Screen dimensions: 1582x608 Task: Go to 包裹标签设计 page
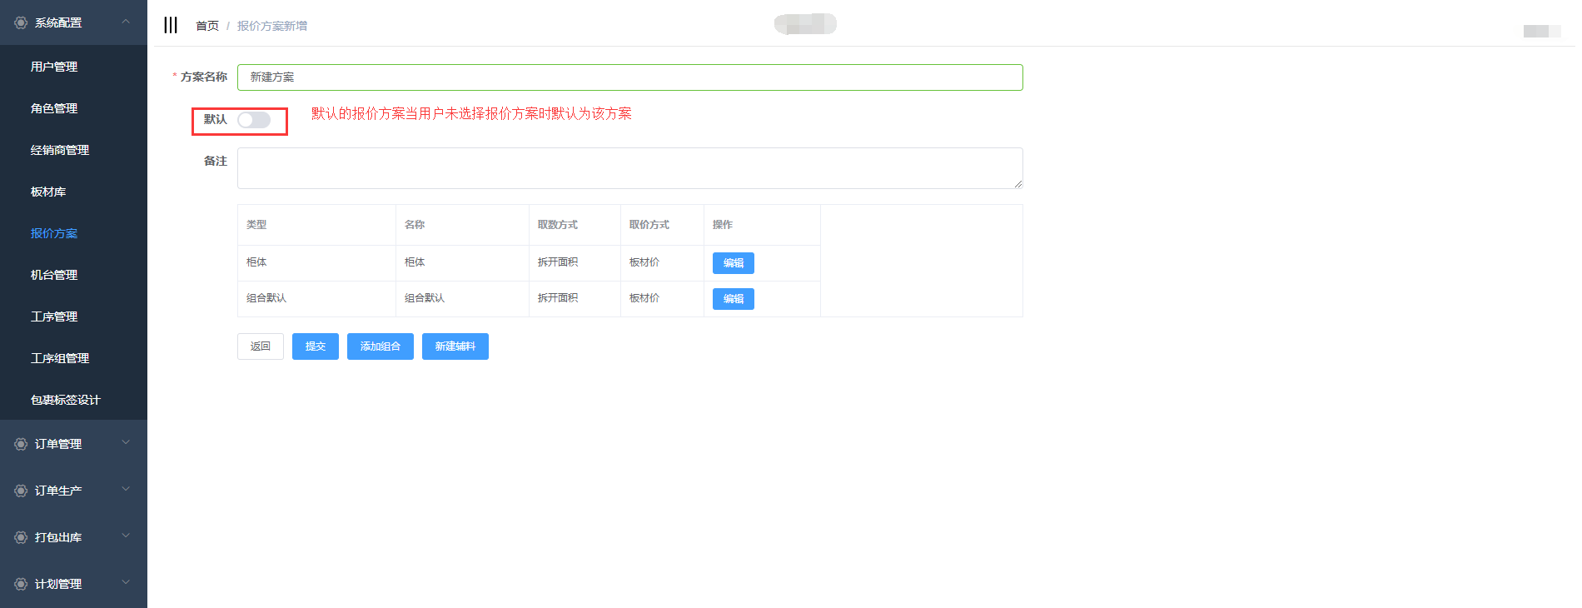[65, 400]
